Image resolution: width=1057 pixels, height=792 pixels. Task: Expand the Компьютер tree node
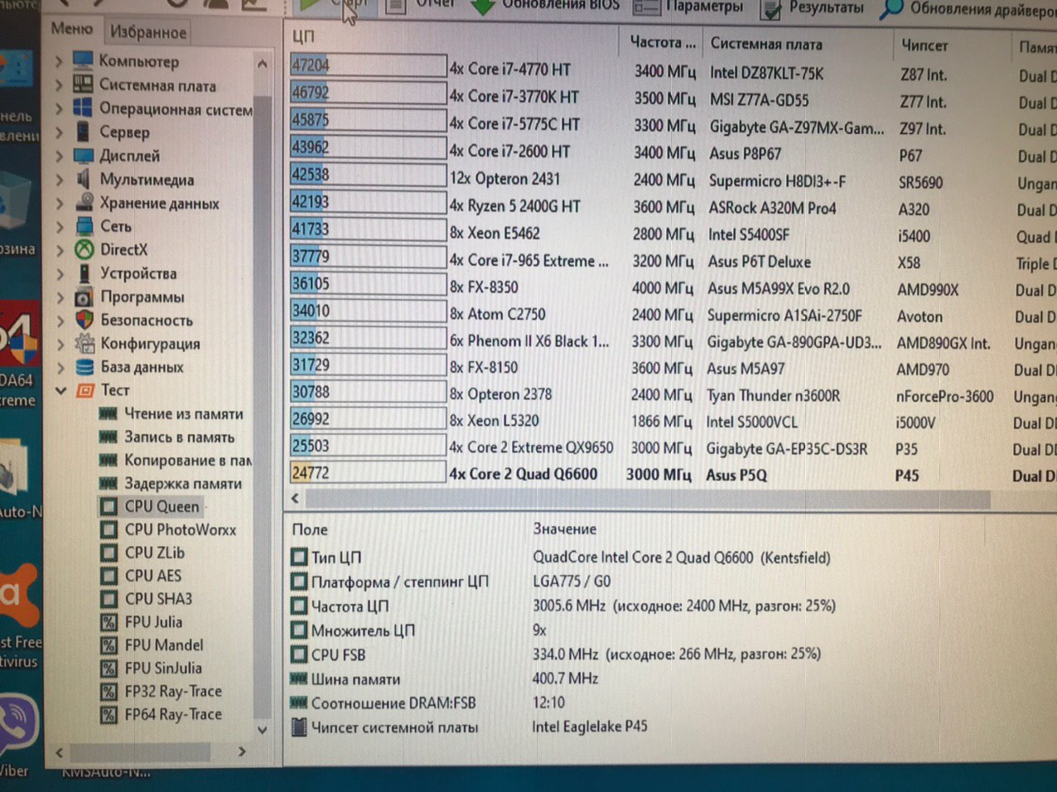(x=59, y=61)
